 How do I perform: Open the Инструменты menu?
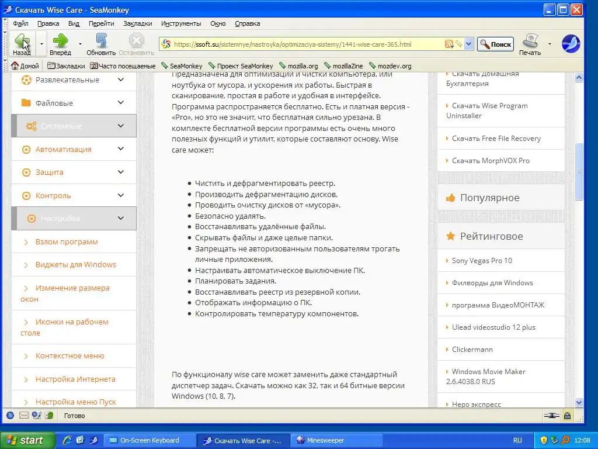click(181, 23)
